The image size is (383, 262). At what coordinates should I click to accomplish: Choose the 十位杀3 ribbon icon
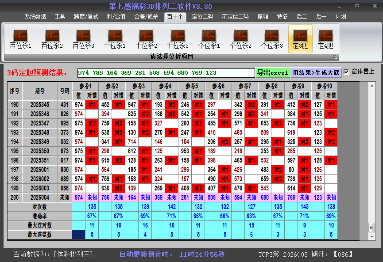(x=178, y=39)
